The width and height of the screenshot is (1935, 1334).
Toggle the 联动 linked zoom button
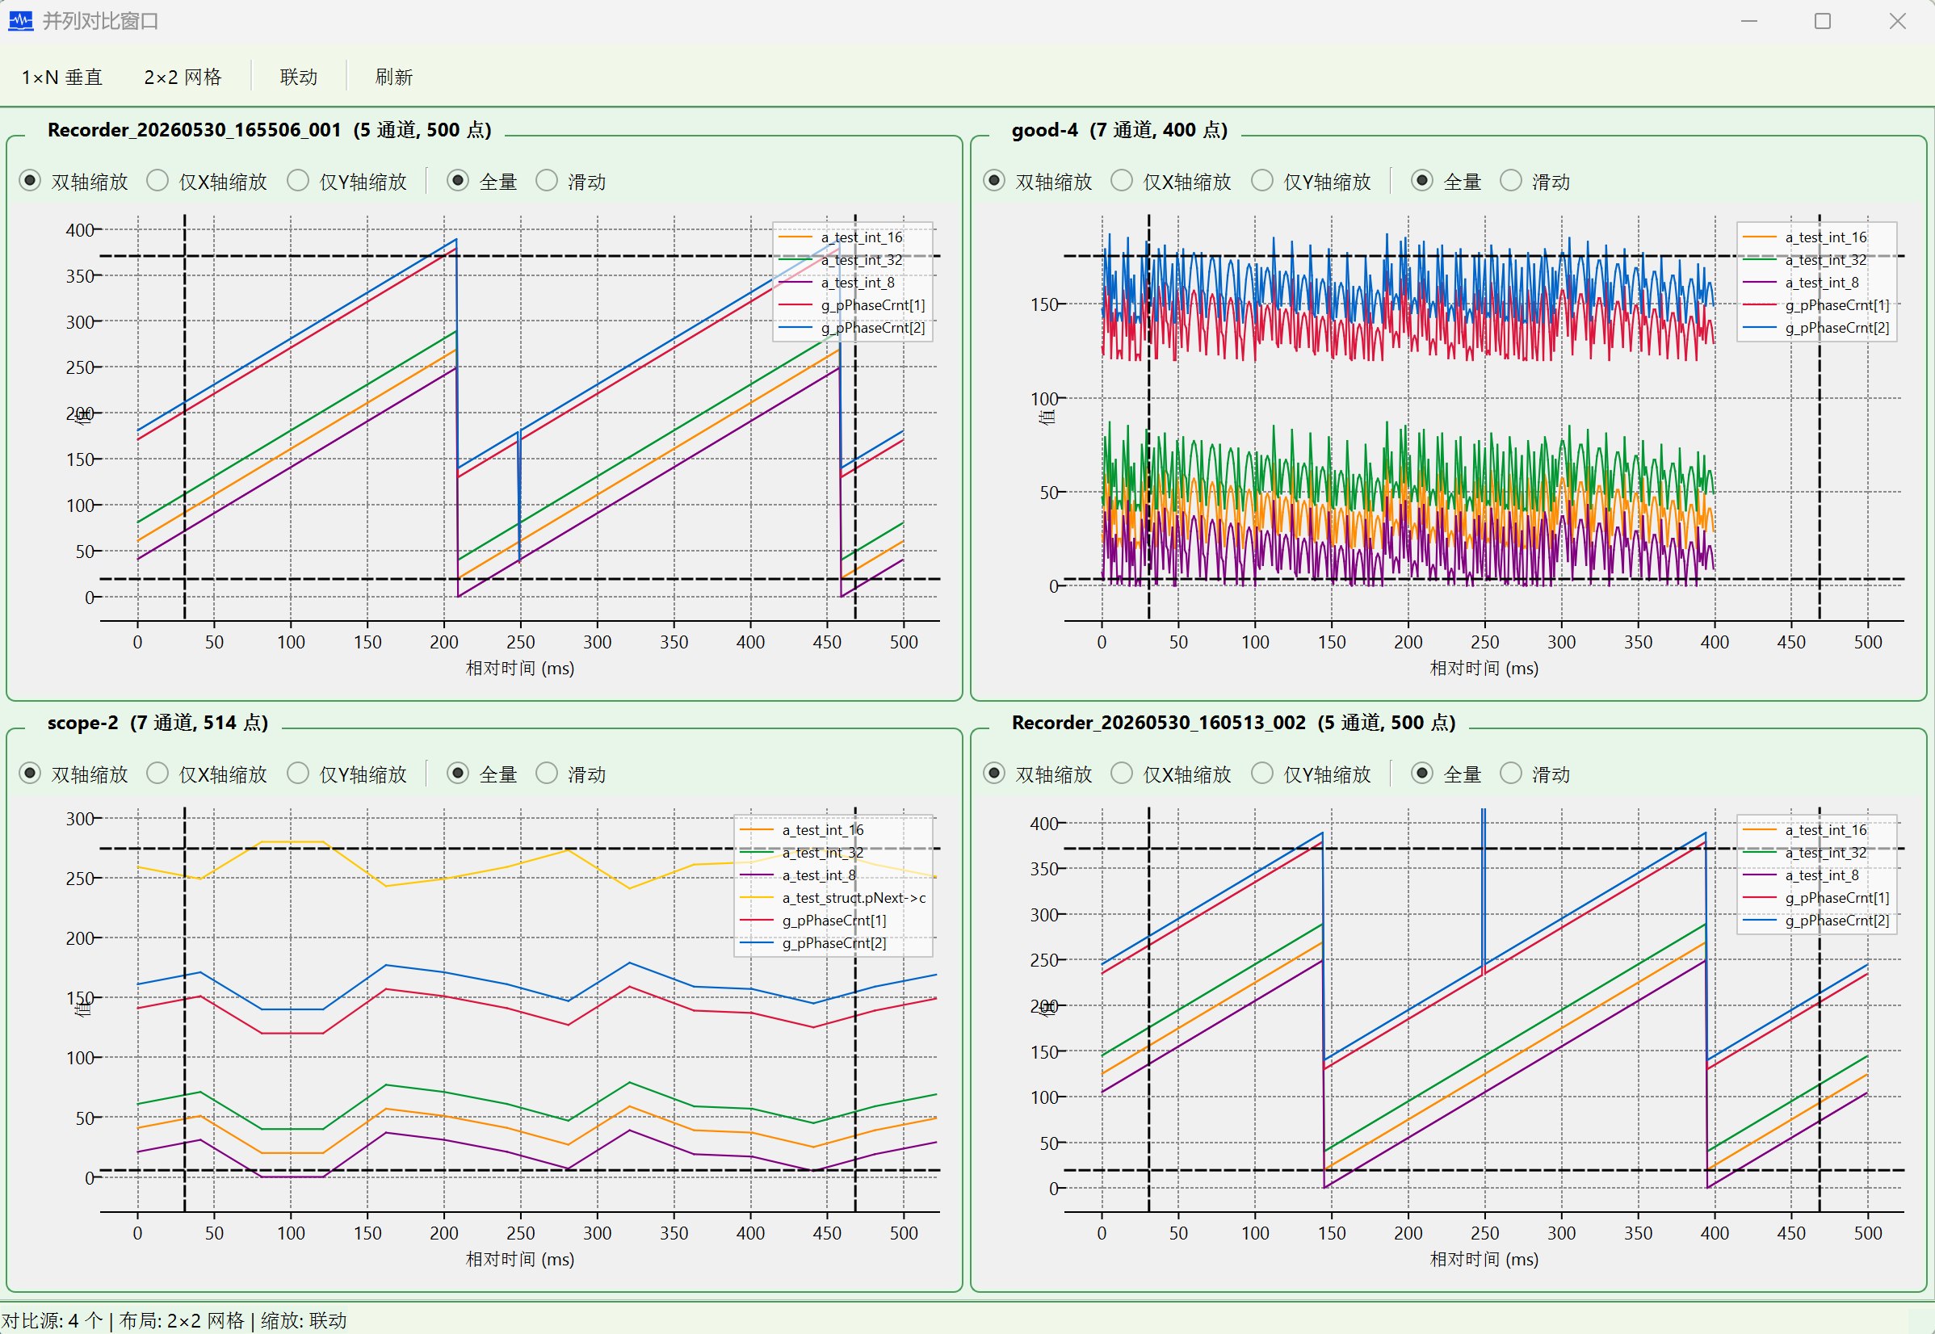[298, 78]
